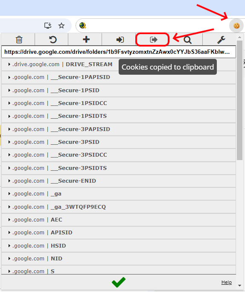Expand the __Secure-1PAPISID cookie row
The width and height of the screenshot is (245, 292).
click(x=119, y=77)
